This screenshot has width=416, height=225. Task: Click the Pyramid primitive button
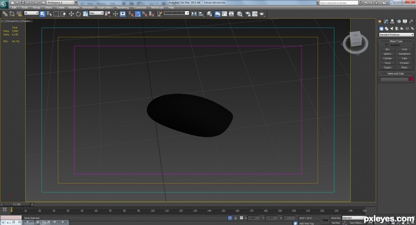pyautogui.click(x=404, y=63)
